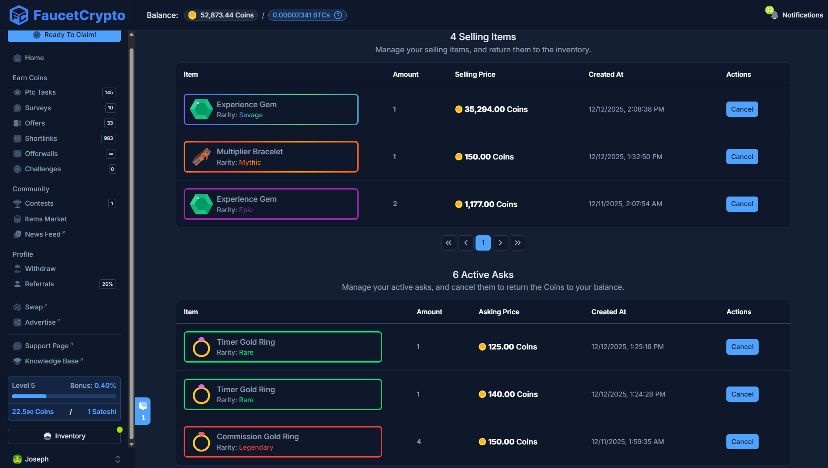The image size is (828, 468).
Task: Click the Offerwalls infinity-badge icon
Action: [x=17, y=153]
